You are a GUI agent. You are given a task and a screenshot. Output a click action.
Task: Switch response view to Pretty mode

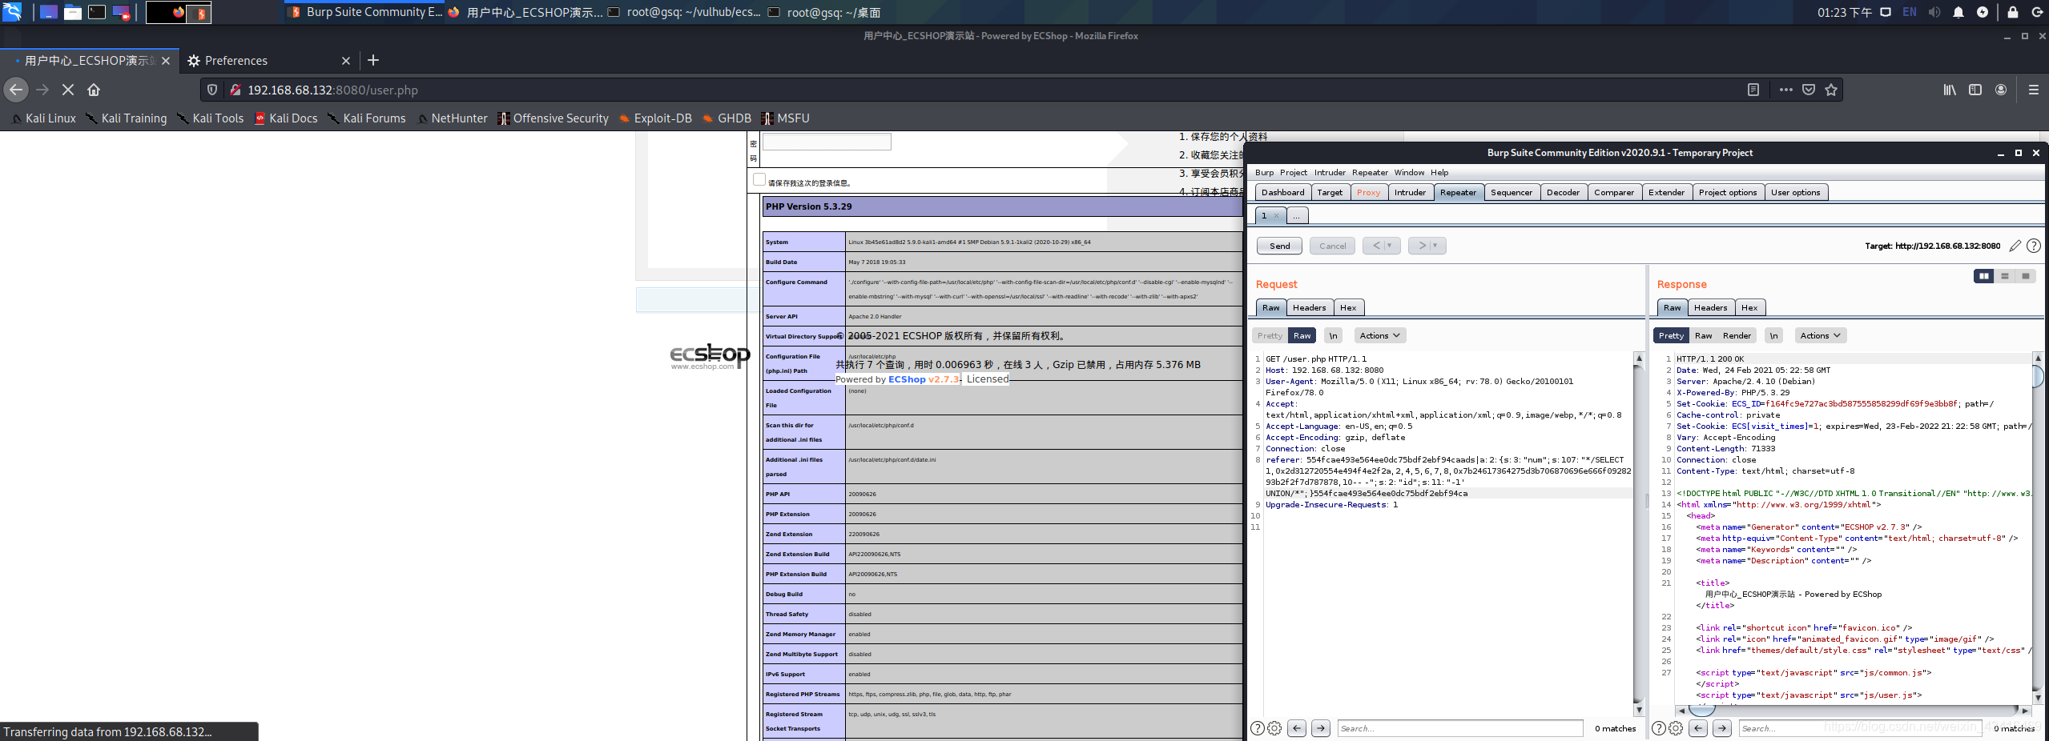point(1671,335)
